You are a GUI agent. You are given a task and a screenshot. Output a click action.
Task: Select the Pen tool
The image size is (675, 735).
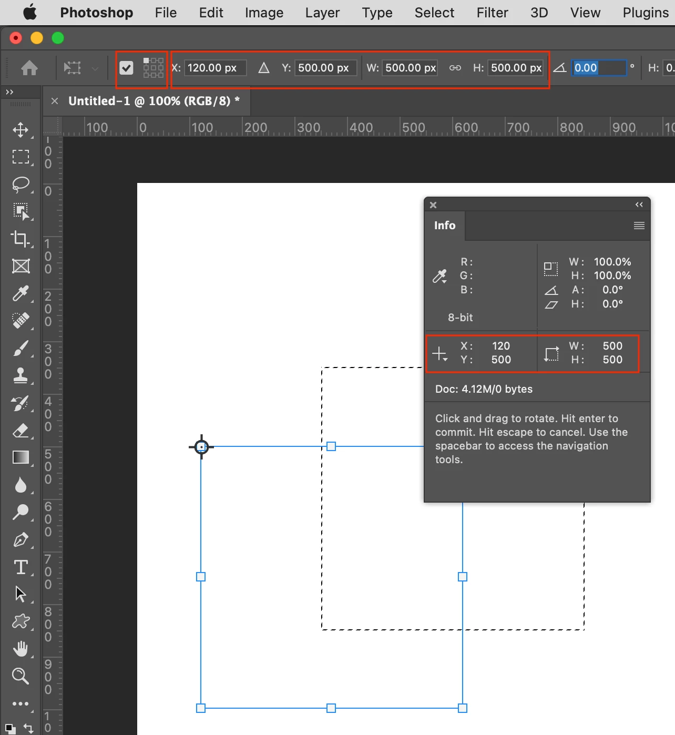(21, 540)
